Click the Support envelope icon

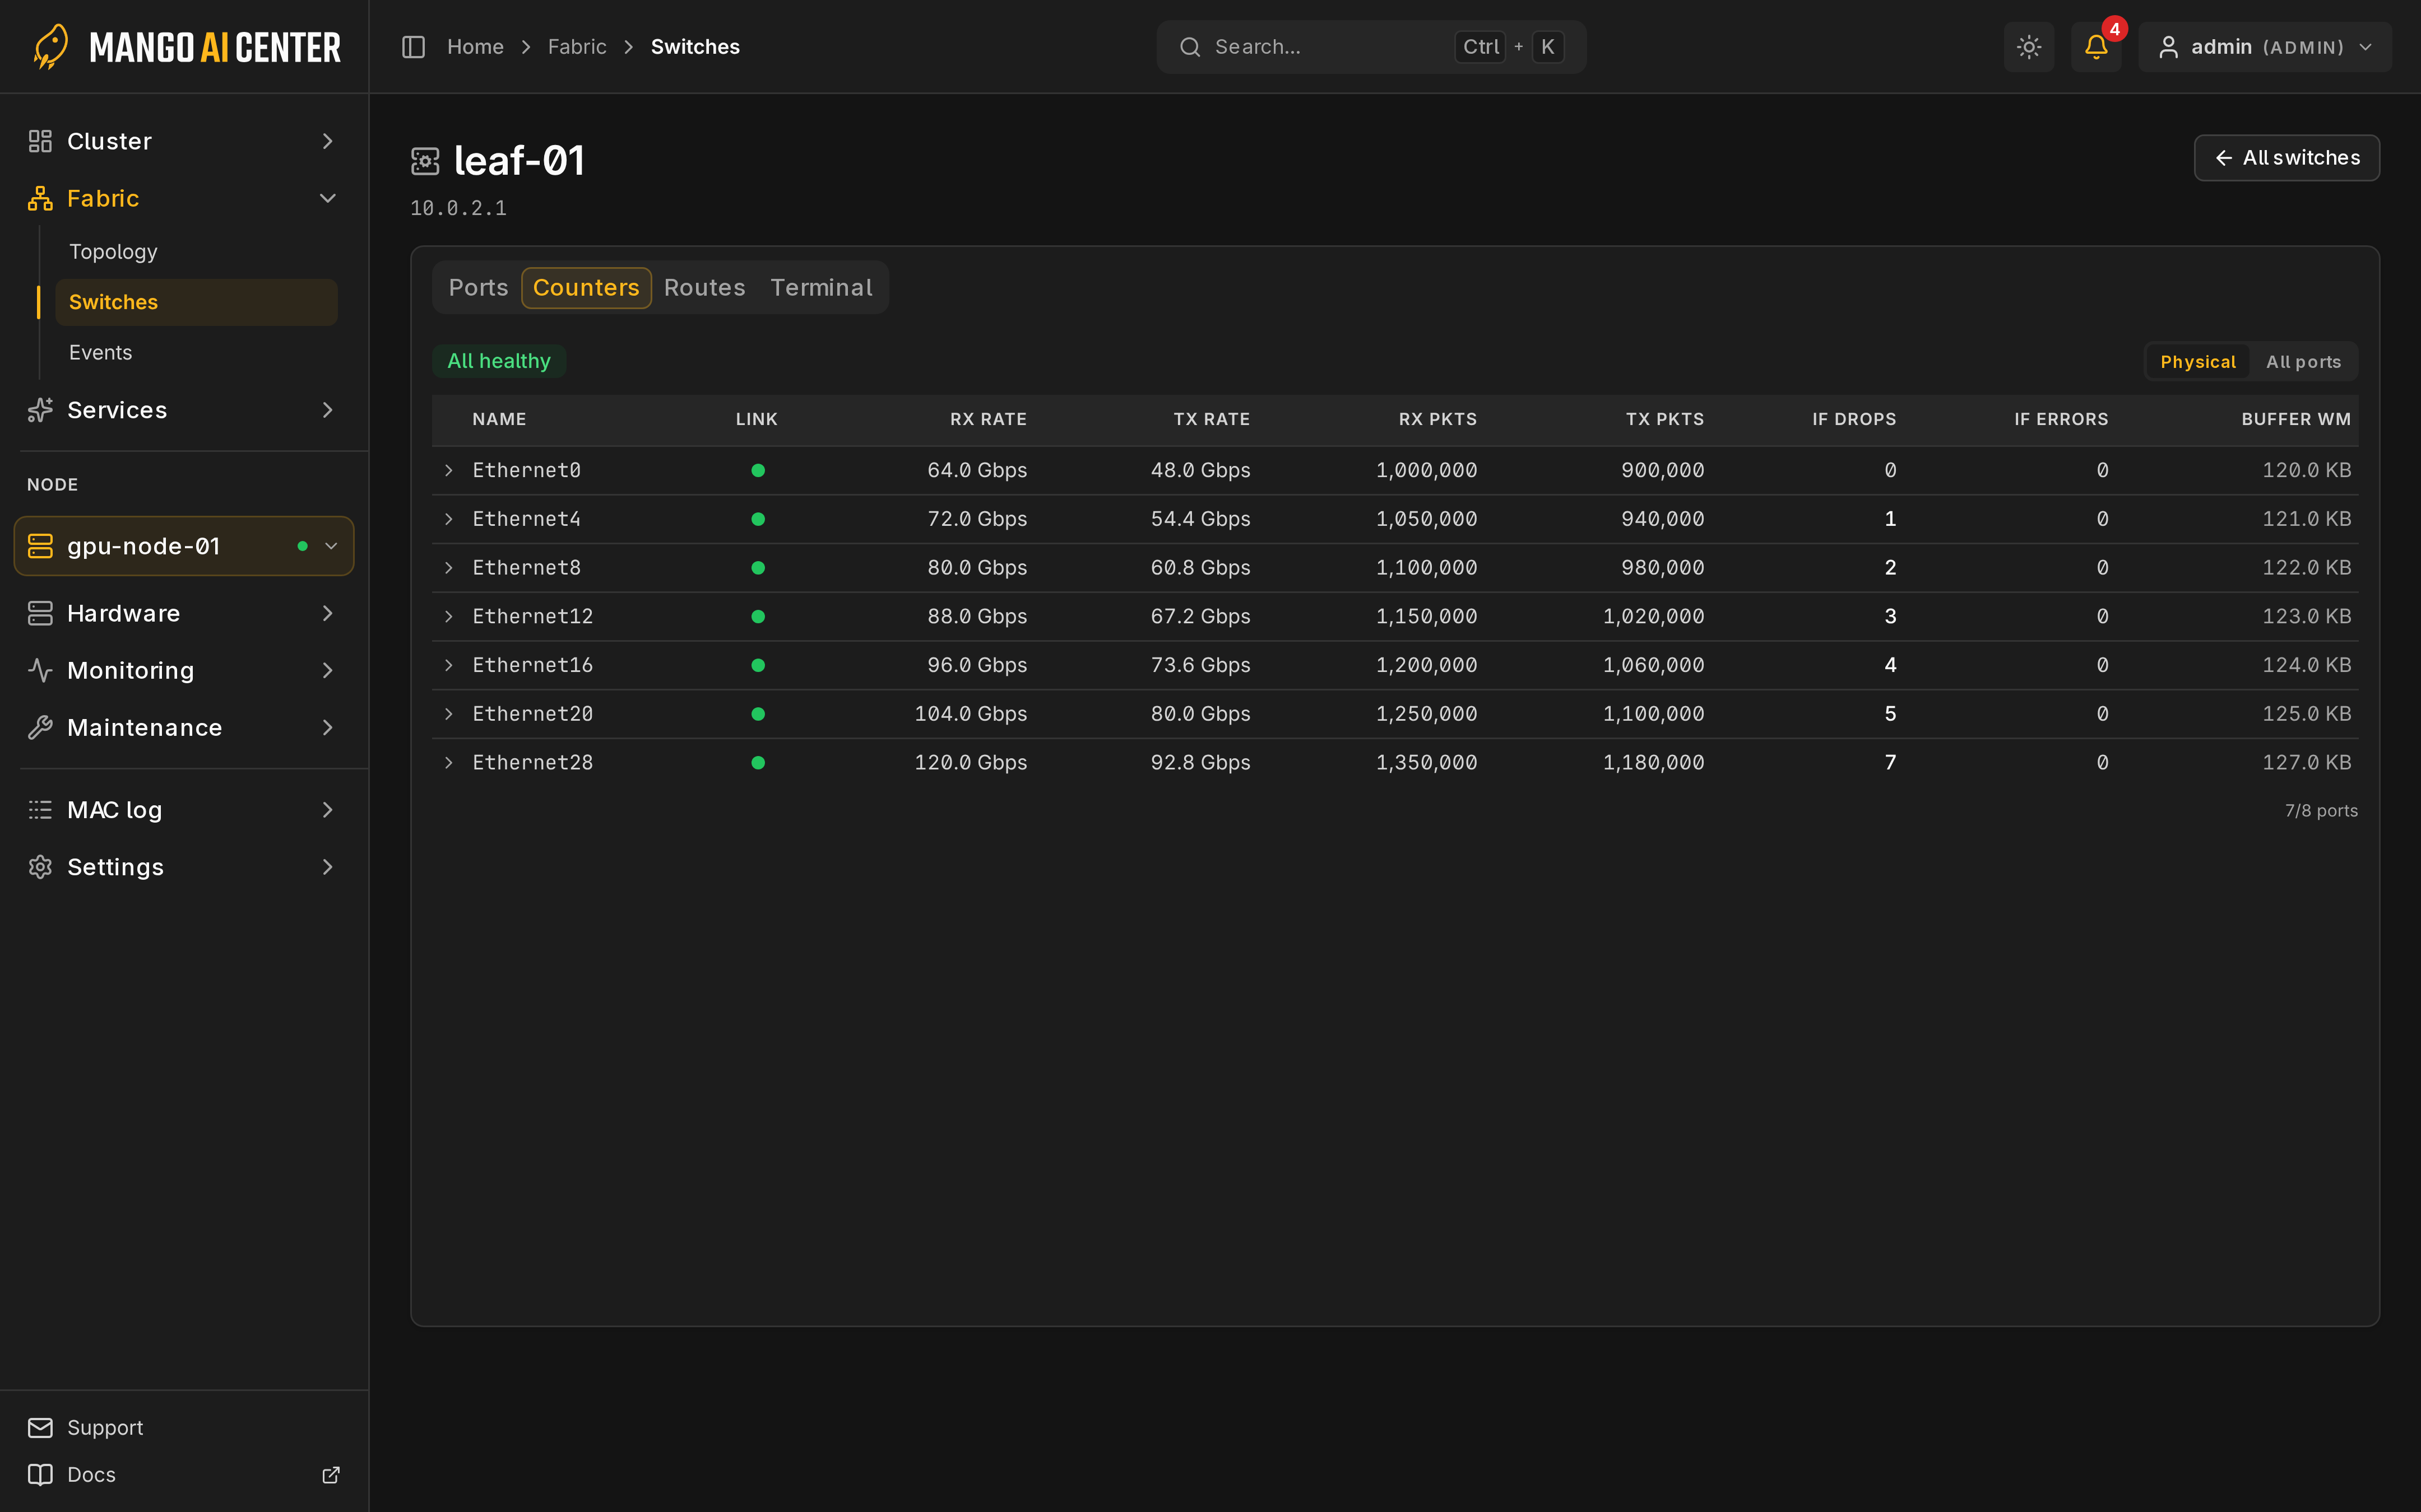coord(40,1427)
